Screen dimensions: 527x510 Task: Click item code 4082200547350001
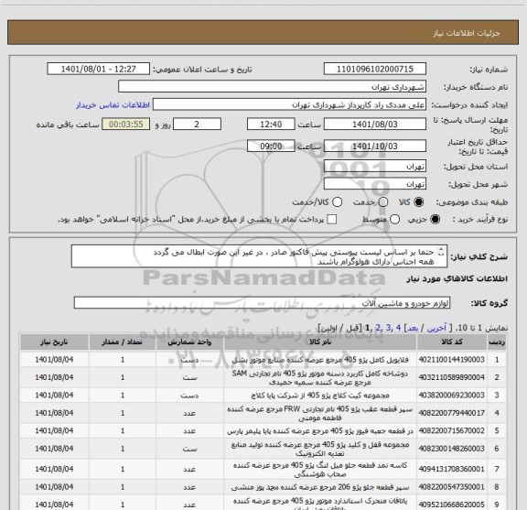tap(452, 487)
